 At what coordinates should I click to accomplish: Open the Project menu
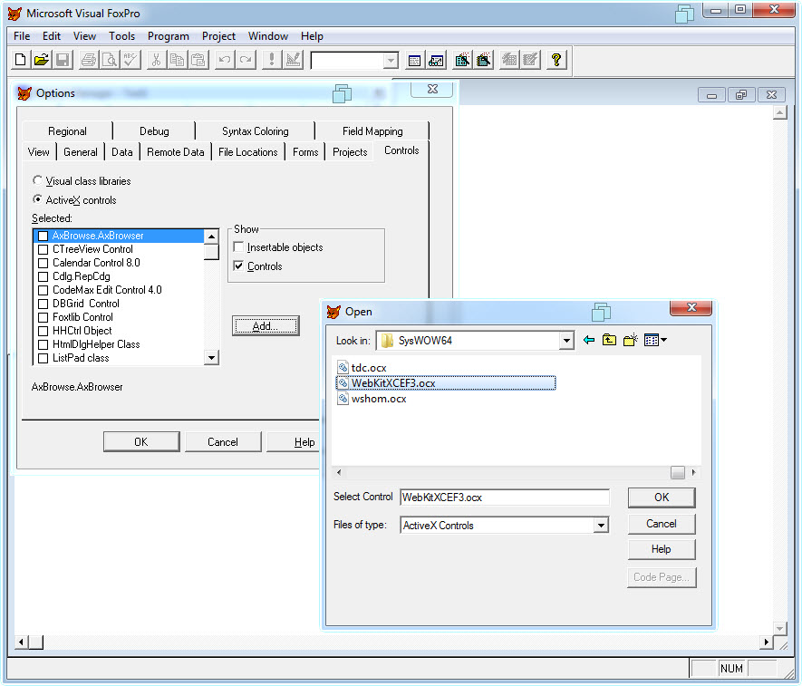pyautogui.click(x=218, y=36)
